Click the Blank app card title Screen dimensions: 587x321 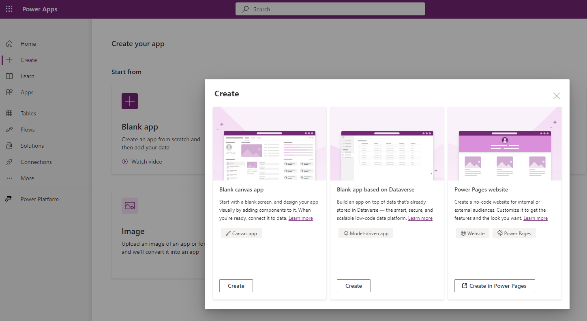point(140,127)
